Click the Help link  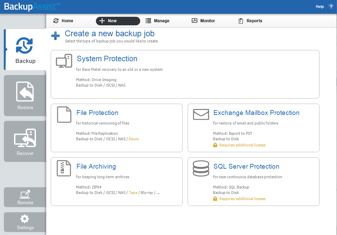[320, 6]
